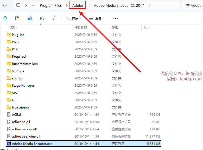Select the StageManager folder name
Screen dimensions: 203x150
coord(23,85)
